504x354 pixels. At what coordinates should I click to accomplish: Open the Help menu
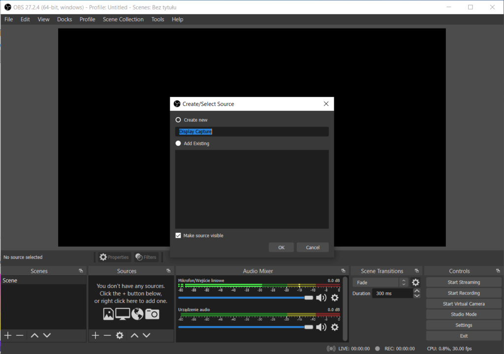click(x=177, y=19)
